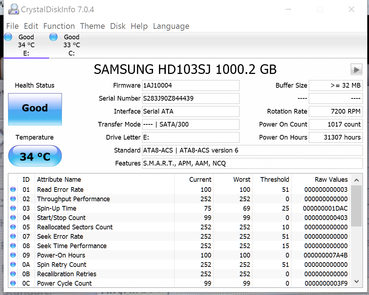The height and width of the screenshot is (295, 369).
Task: Click the Good health status button
Action: click(x=35, y=109)
